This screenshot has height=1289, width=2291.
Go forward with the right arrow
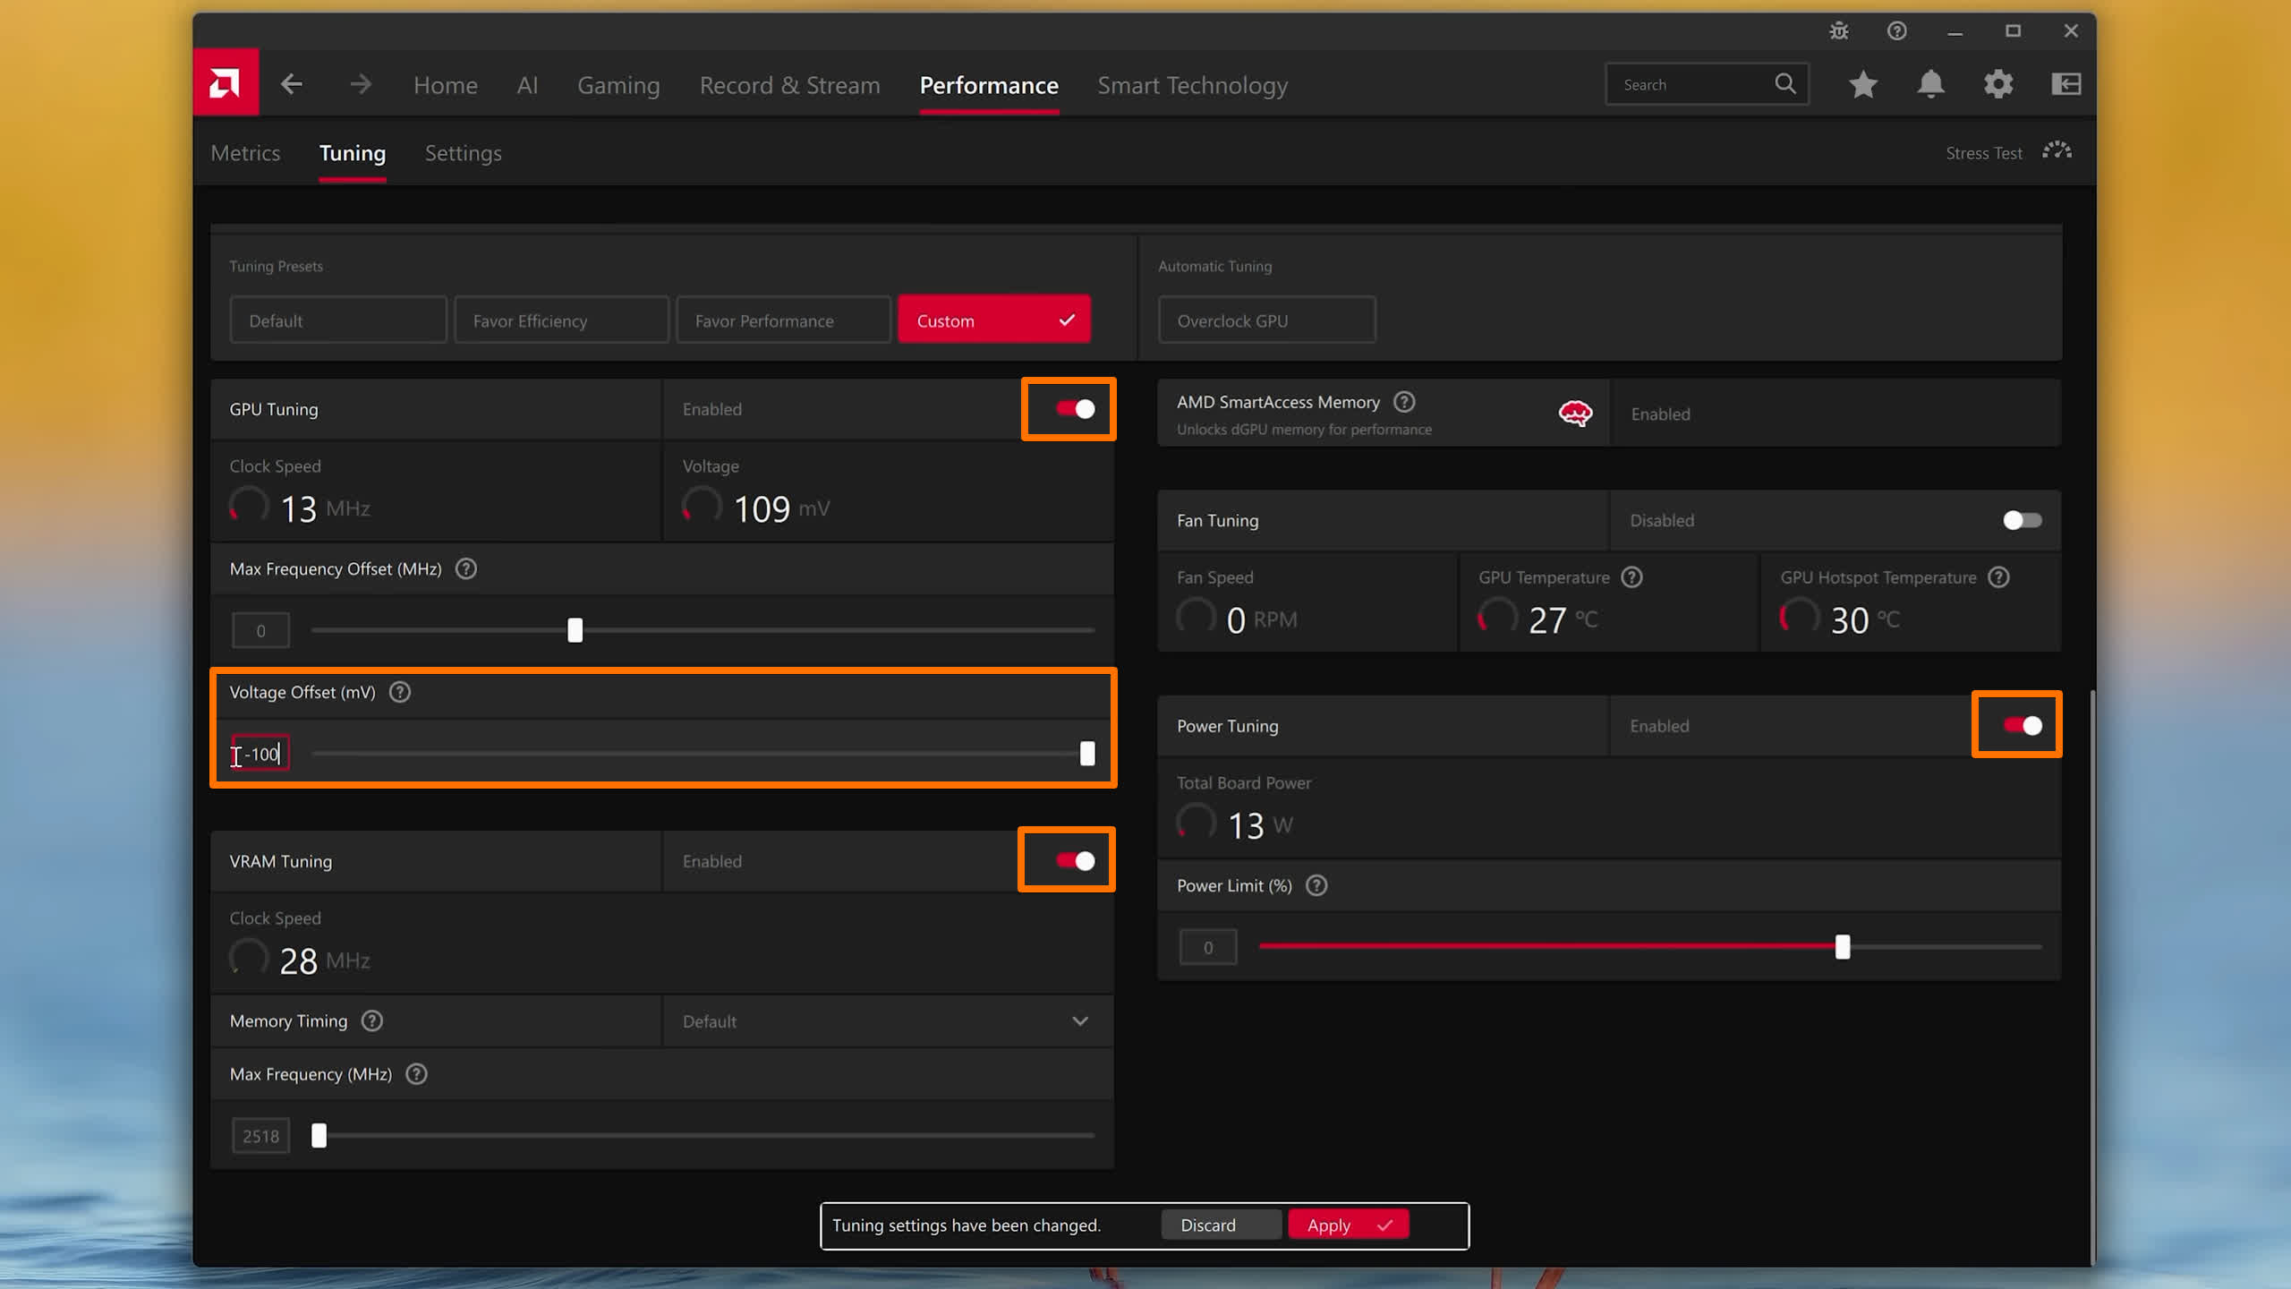(361, 85)
